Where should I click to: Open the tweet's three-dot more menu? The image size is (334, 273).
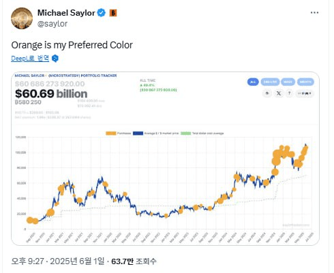[x=314, y=13]
